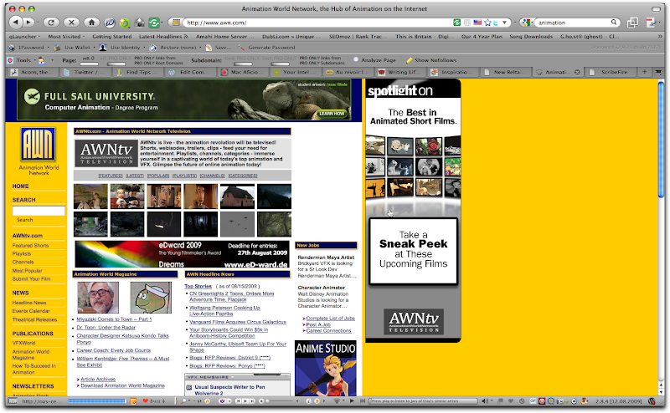Click the 1Password globe icon
This screenshot has height=413, width=670.
coord(13,48)
